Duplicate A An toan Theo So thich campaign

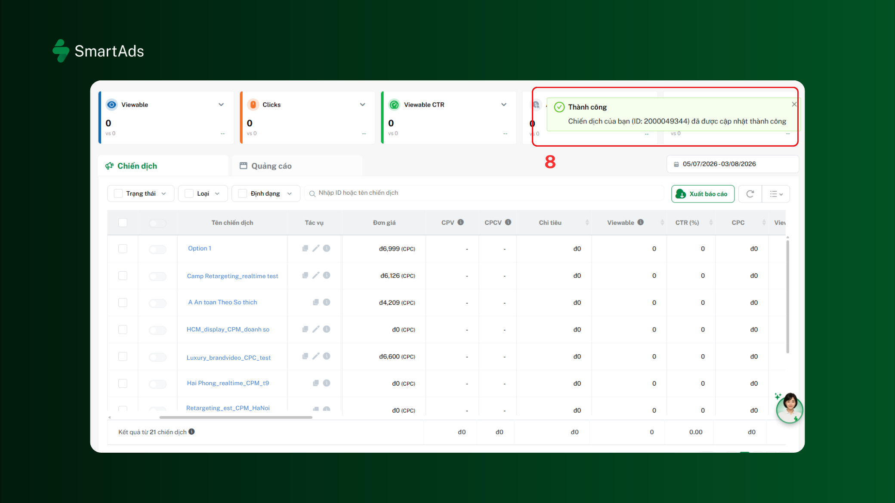tap(316, 302)
